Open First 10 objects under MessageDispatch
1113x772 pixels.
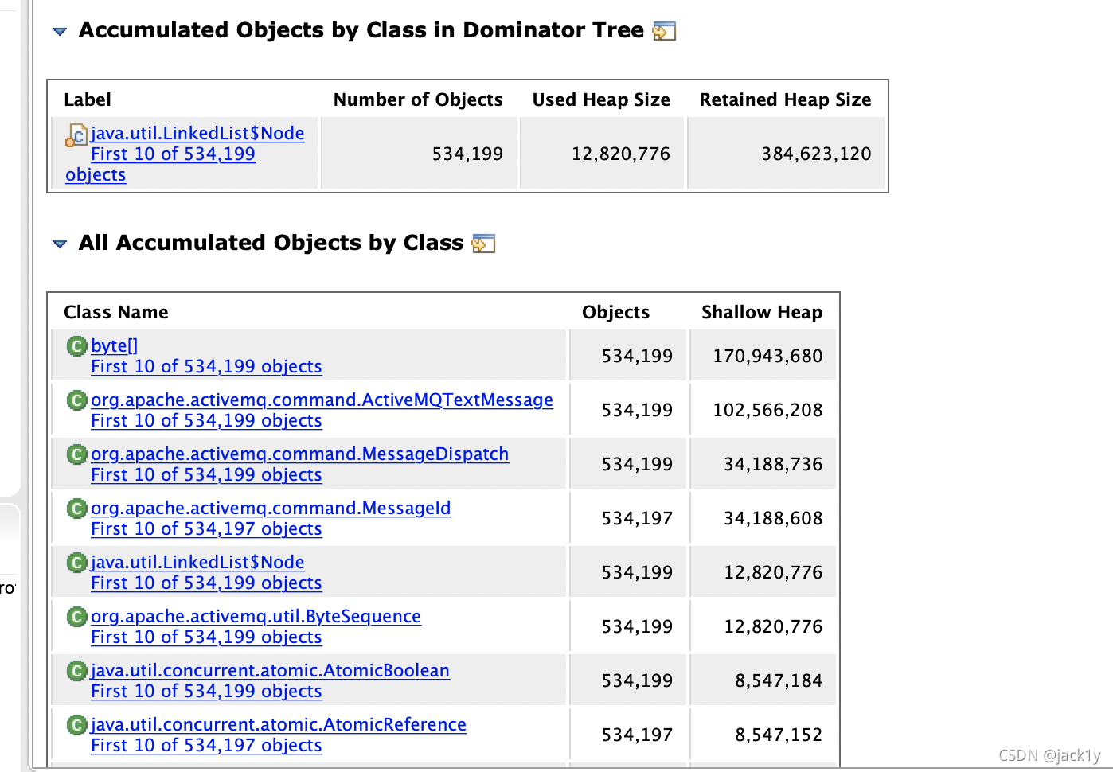206,474
